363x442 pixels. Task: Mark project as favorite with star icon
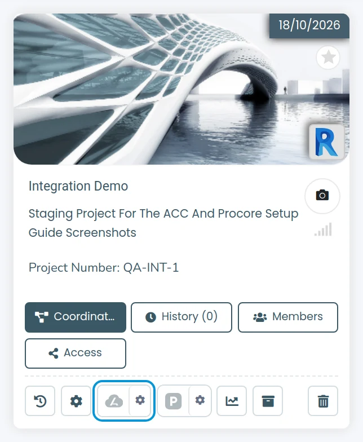coord(328,58)
